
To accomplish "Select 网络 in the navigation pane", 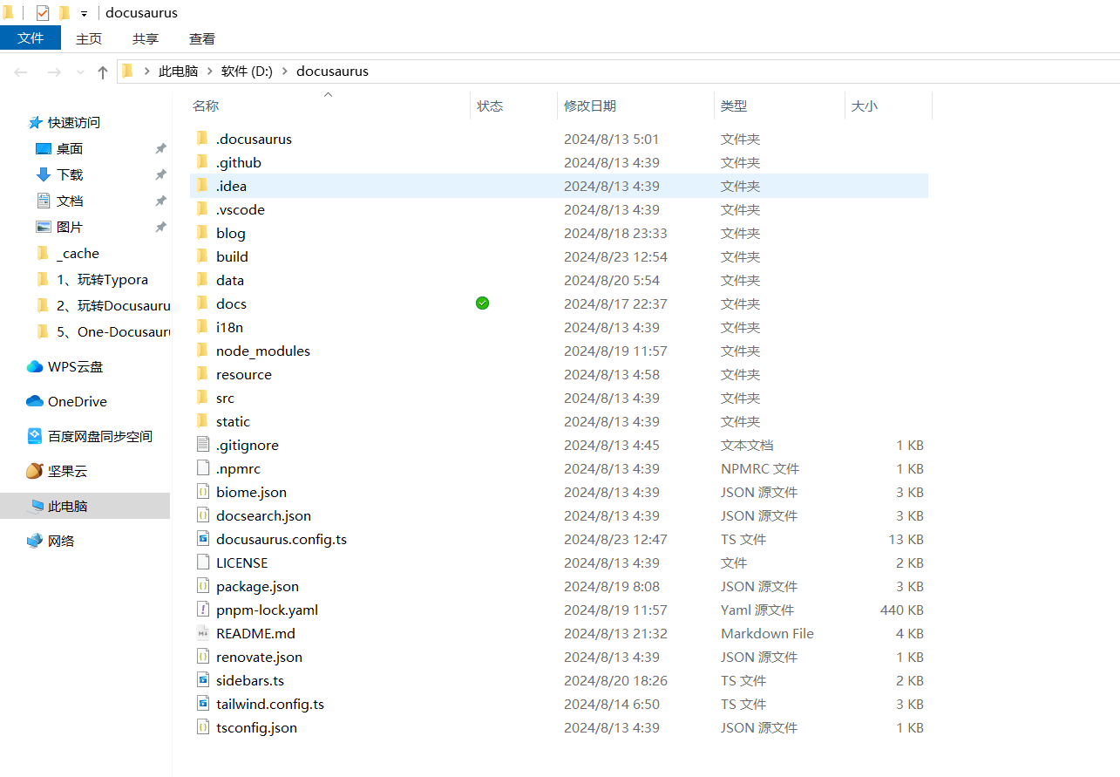I will pos(51,542).
